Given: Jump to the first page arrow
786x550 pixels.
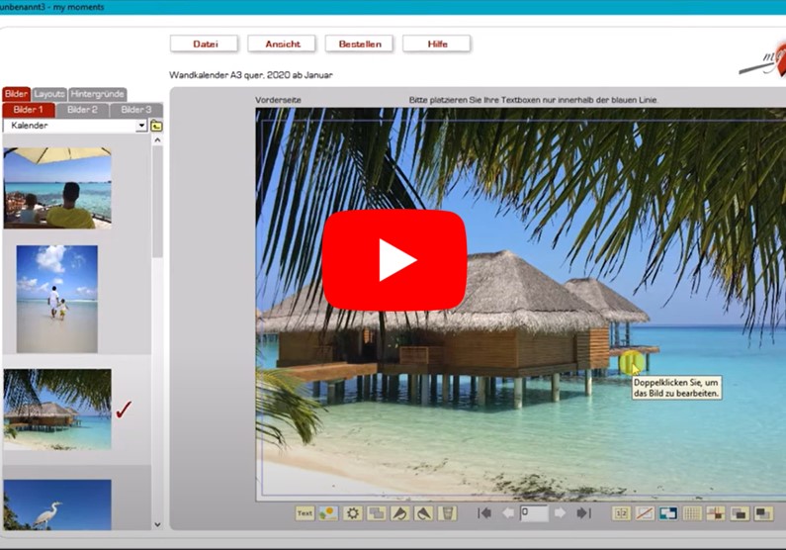Looking at the screenshot, I should [x=484, y=513].
